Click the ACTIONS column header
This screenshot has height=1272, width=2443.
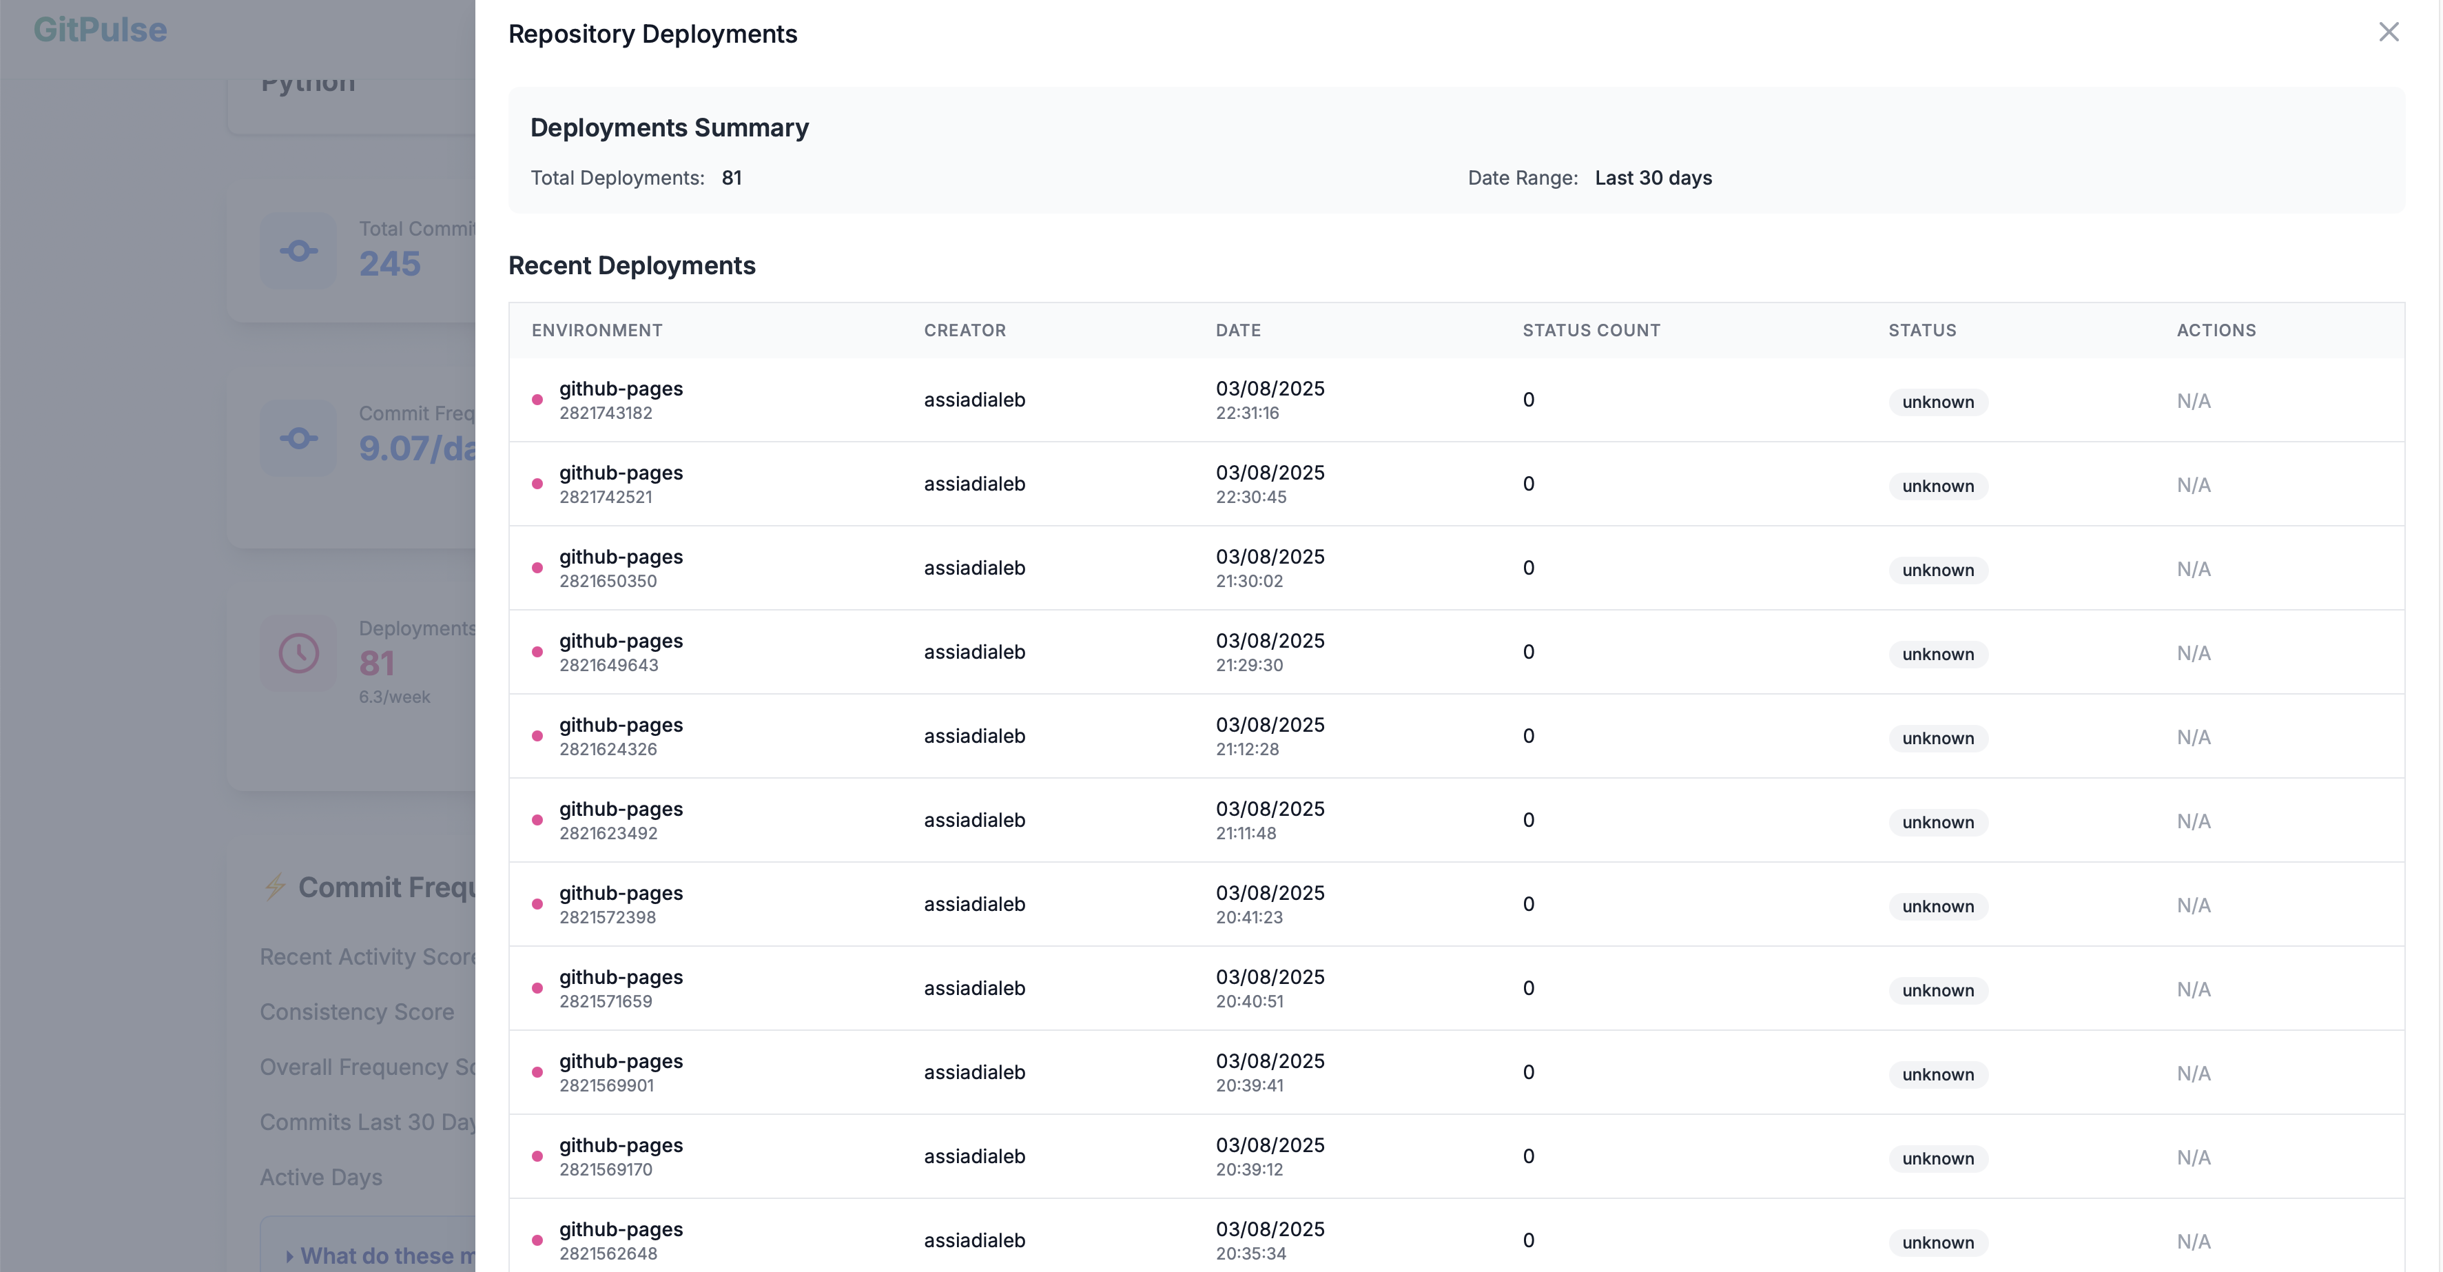2216,330
